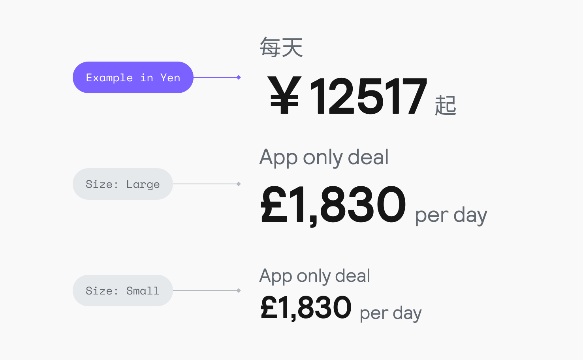The width and height of the screenshot is (583, 360).
Task: Click the purple connector line from Example in Yen
Action: pyautogui.click(x=215, y=77)
